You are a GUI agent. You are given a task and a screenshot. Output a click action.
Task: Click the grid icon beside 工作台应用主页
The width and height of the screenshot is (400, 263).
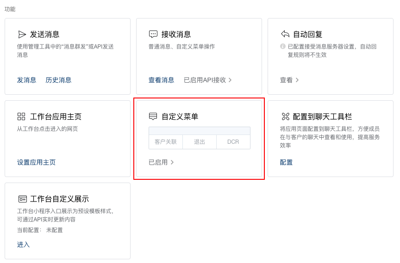[x=22, y=116]
